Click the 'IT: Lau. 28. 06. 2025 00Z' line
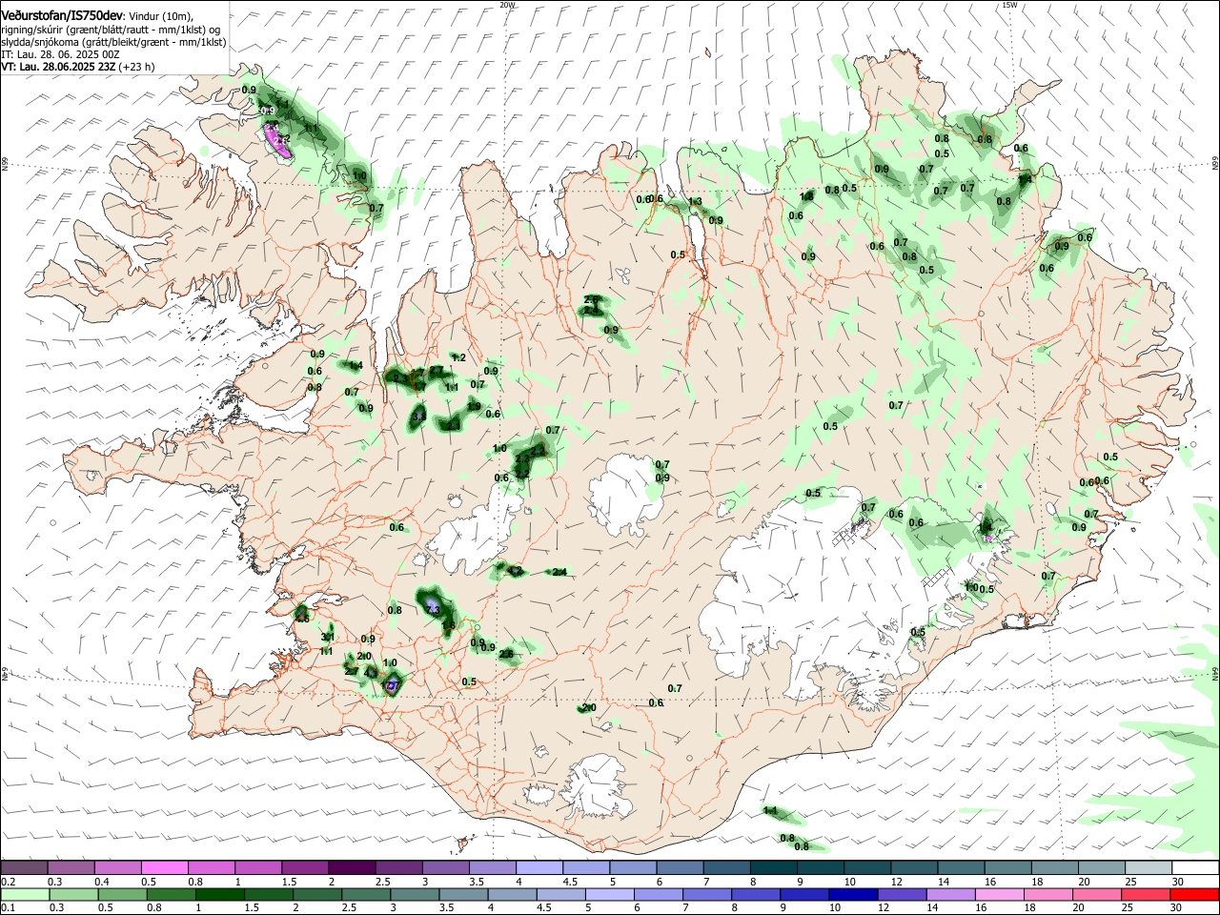This screenshot has height=915, width=1220. (x=59, y=54)
